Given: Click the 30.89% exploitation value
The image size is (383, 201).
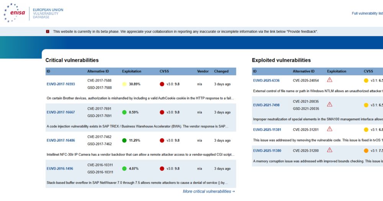Looking at the screenshot, I should pyautogui.click(x=134, y=84).
